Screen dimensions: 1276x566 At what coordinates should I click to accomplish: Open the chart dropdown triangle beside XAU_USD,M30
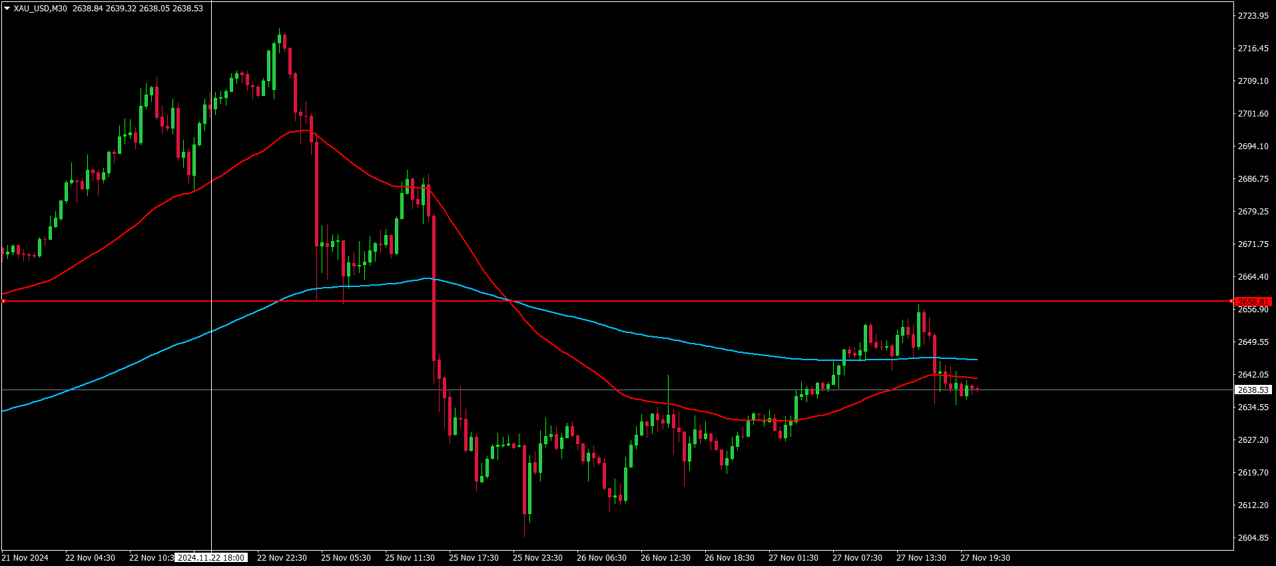[x=7, y=9]
